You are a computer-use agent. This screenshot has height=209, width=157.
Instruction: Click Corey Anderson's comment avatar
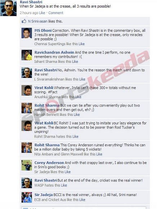[x=27, y=165]
